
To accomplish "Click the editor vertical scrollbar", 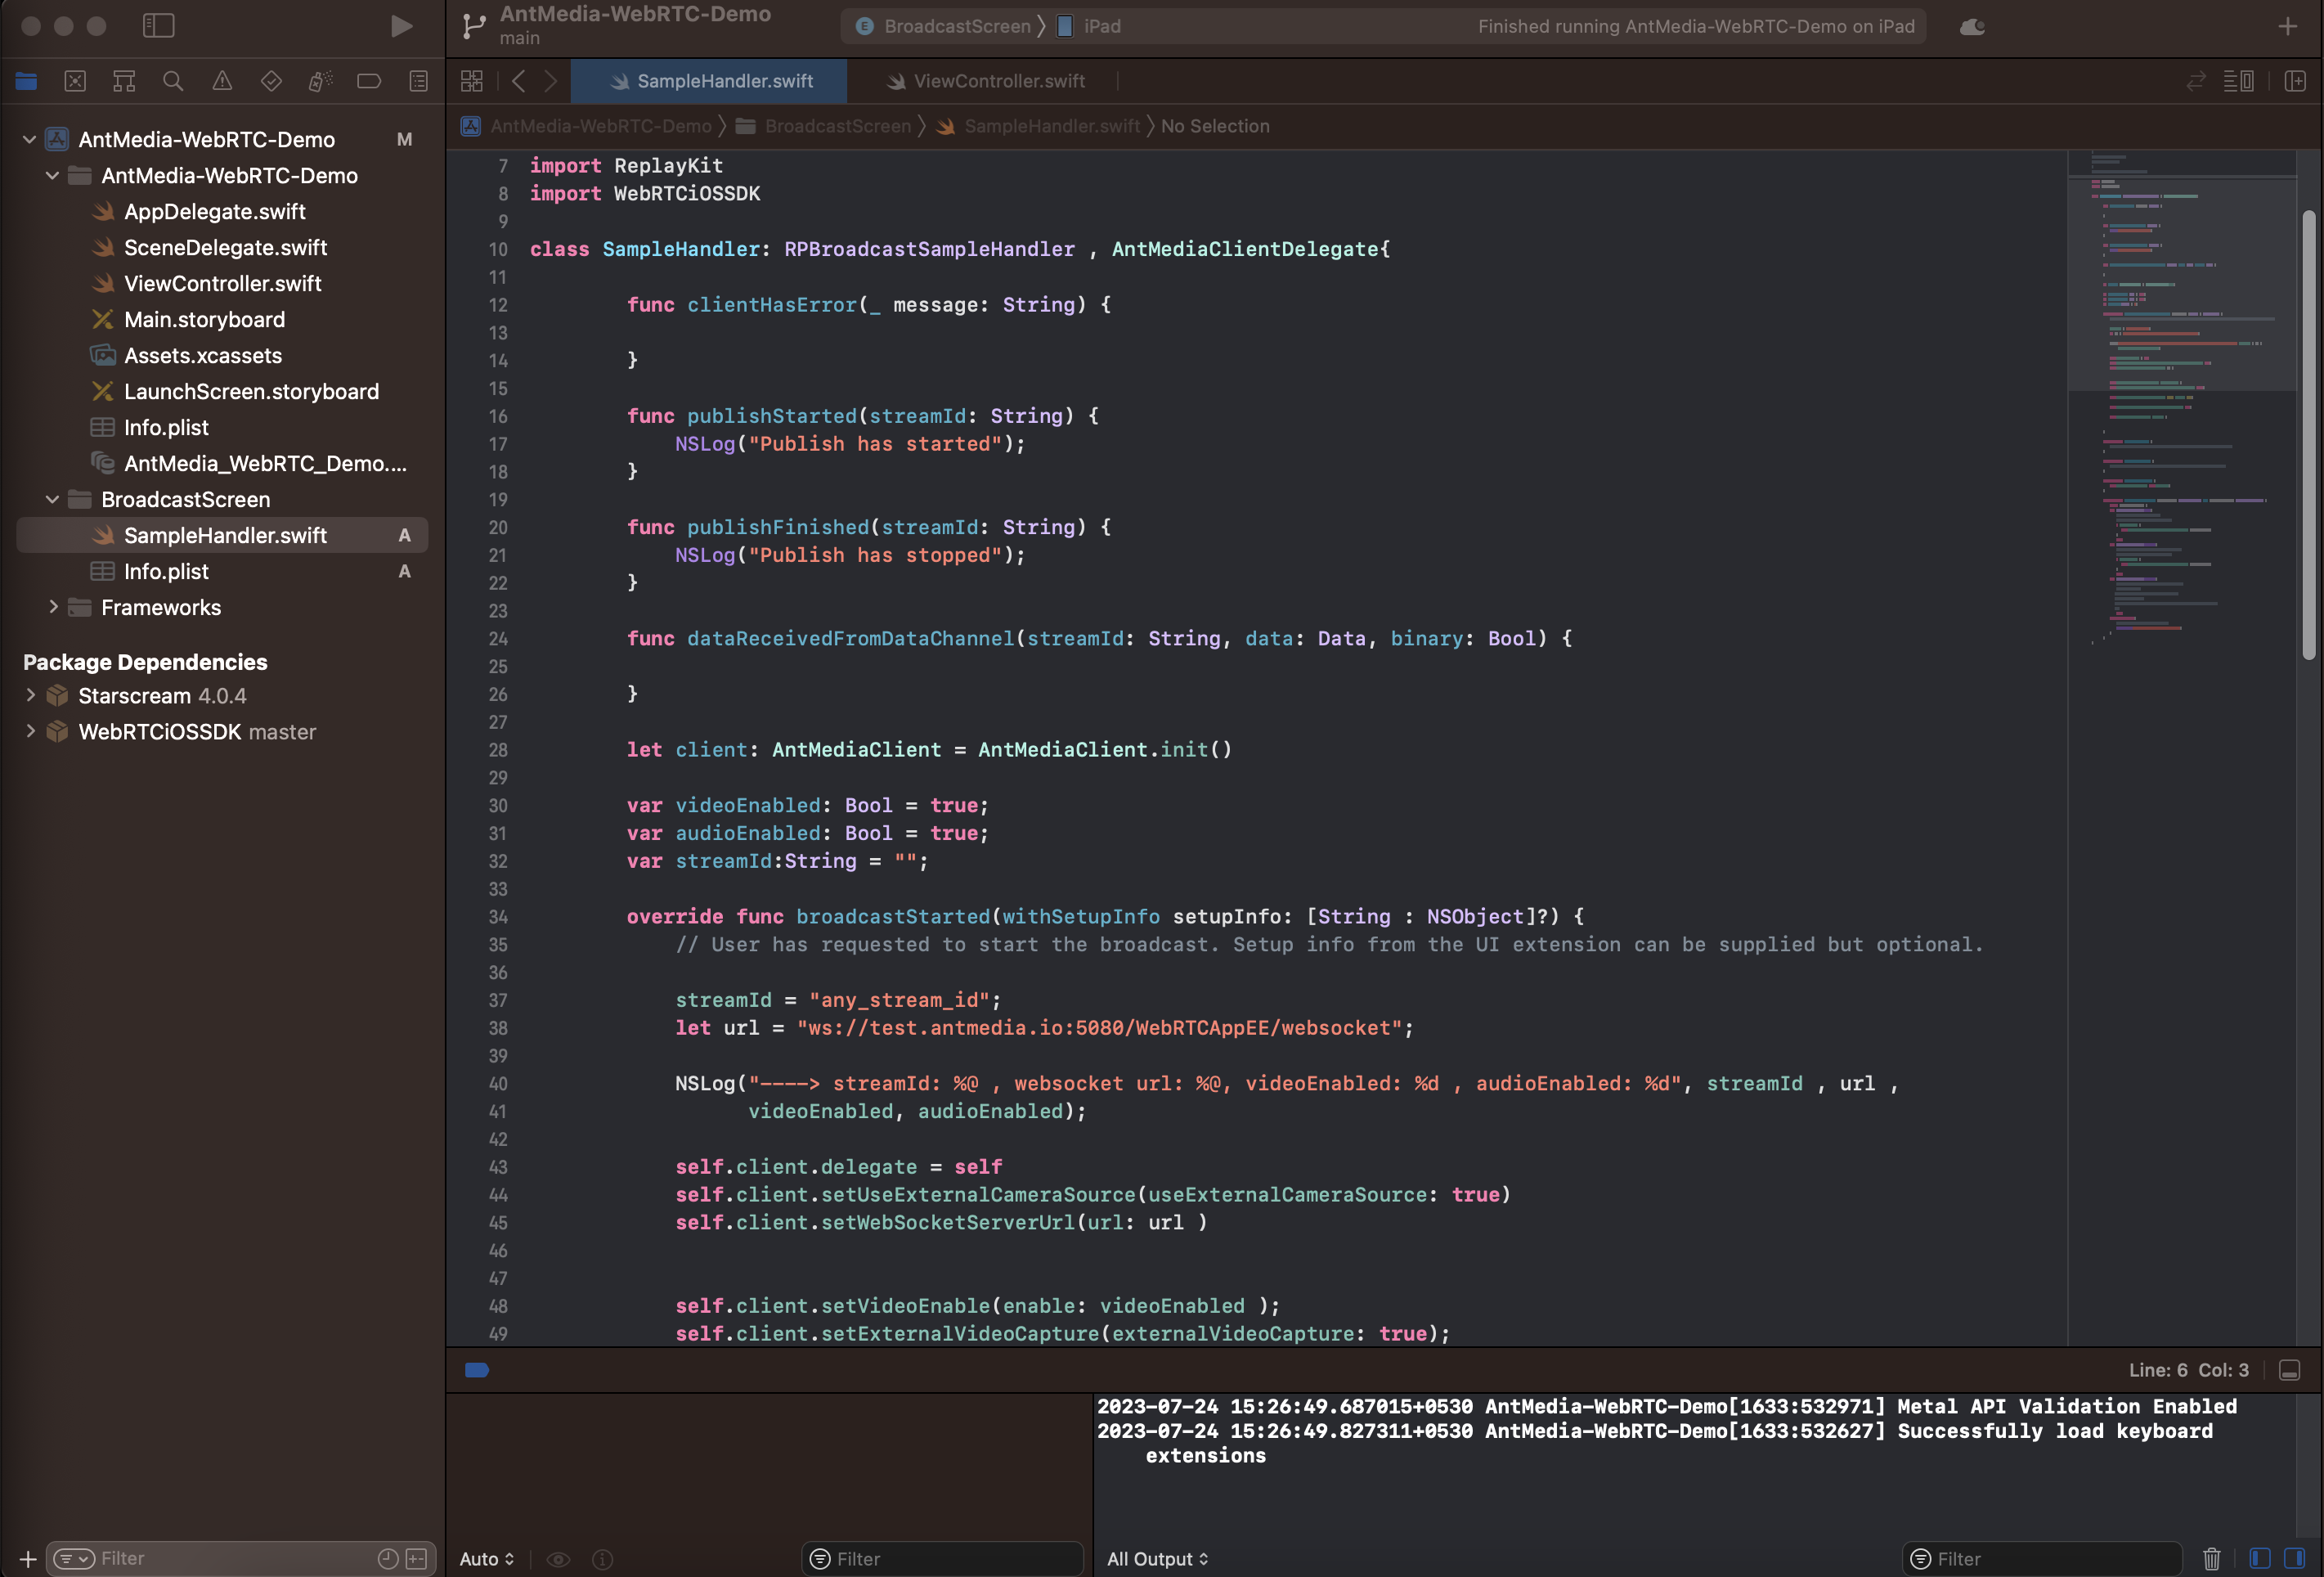I will click(2309, 435).
